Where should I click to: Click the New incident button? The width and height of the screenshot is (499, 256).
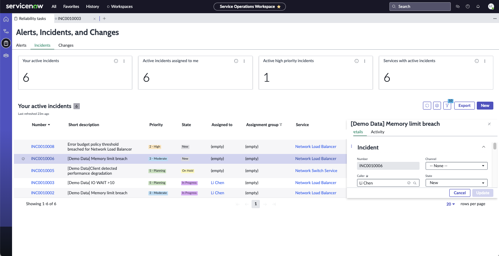(485, 106)
